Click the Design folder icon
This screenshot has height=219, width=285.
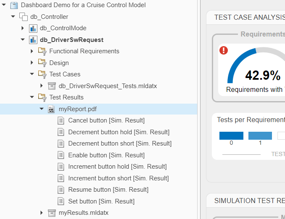pyautogui.click(x=42, y=63)
